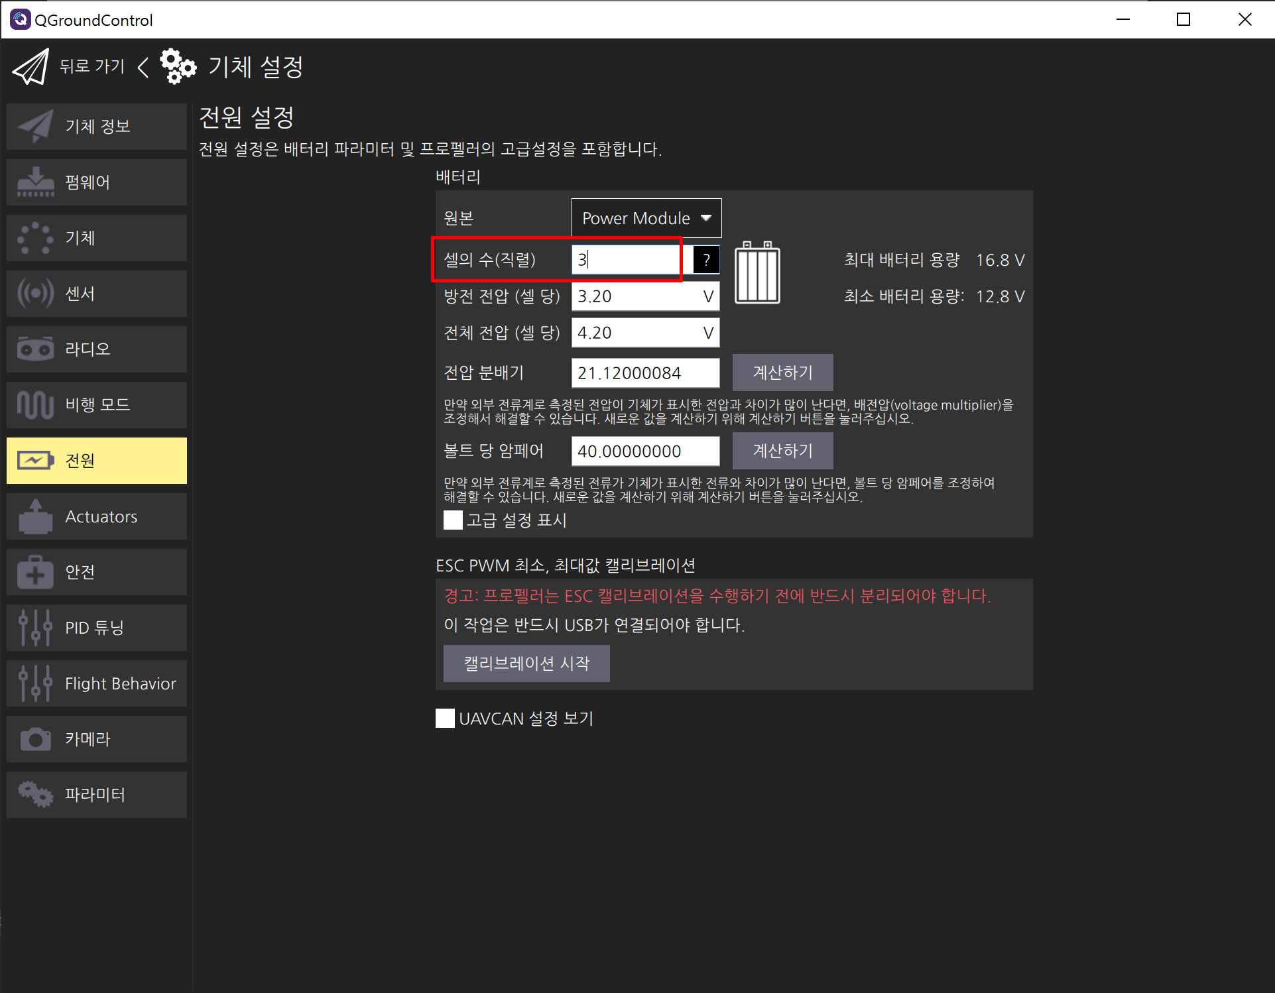Click the vehicle setup gears icon
The image size is (1275, 993).
pyautogui.click(x=178, y=66)
